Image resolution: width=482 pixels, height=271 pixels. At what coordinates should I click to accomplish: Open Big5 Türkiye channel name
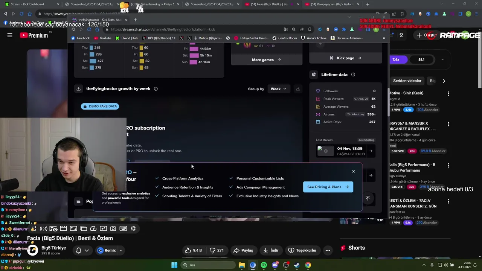point(53,248)
